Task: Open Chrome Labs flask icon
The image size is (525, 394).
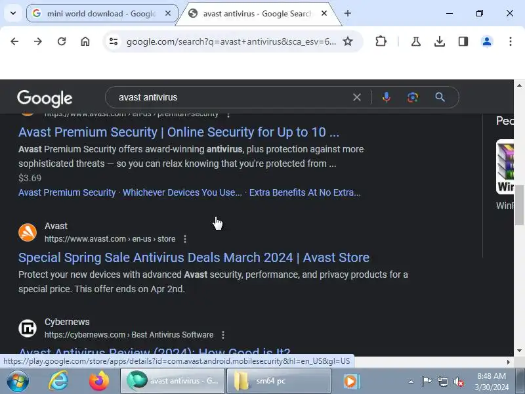Action: (x=416, y=41)
